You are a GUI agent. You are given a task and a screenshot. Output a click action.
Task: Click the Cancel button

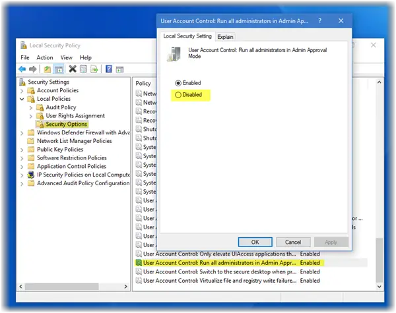(x=293, y=242)
